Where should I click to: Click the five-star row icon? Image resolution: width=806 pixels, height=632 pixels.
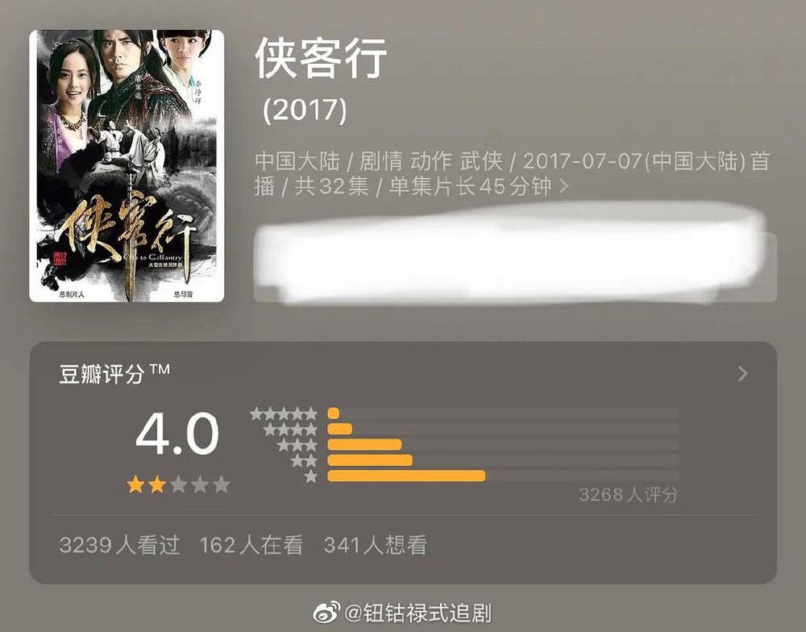pos(284,414)
